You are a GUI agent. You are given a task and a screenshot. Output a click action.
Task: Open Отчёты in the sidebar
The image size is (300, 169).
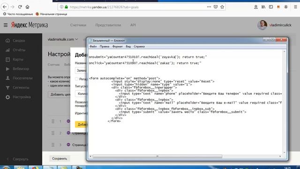tap(19, 50)
